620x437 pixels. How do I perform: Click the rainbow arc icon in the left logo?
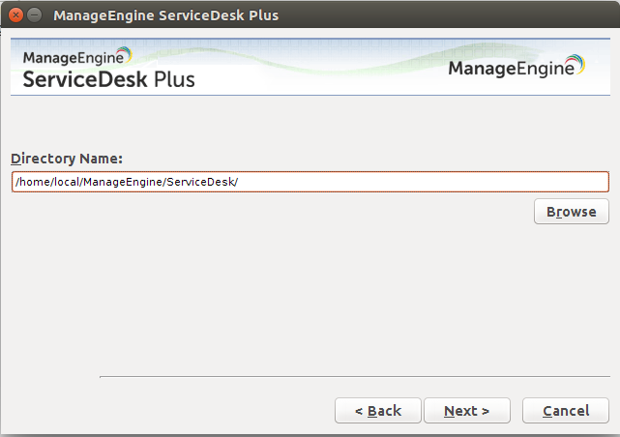tap(122, 54)
